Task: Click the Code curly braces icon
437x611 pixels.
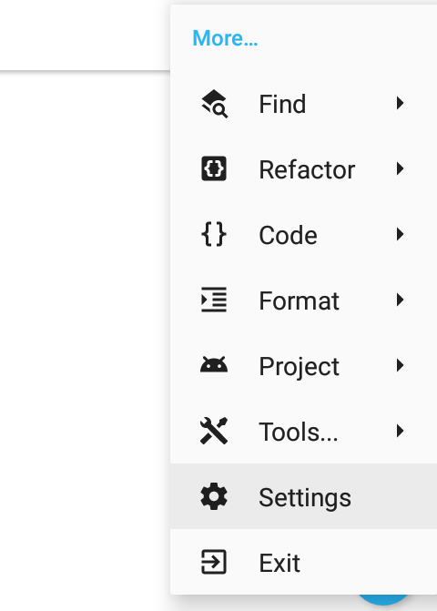Action: click(x=214, y=234)
